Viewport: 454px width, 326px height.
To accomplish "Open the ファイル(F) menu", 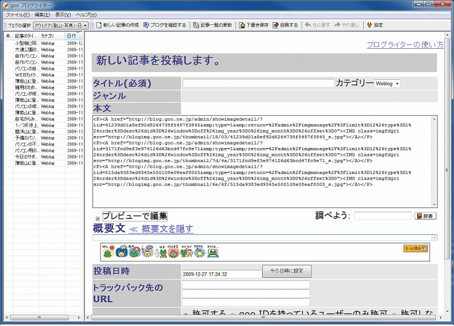I will (x=18, y=14).
